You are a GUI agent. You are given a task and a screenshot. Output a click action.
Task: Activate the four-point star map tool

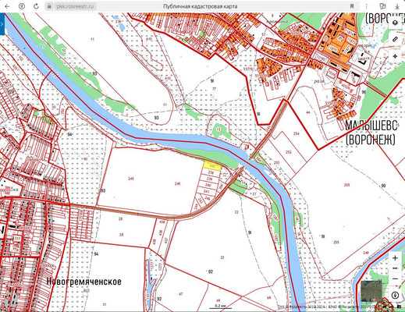click(x=395, y=56)
